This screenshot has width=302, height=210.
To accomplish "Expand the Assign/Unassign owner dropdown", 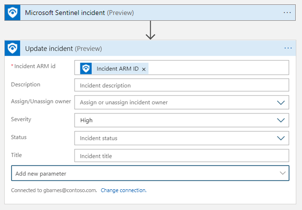I will click(281, 102).
